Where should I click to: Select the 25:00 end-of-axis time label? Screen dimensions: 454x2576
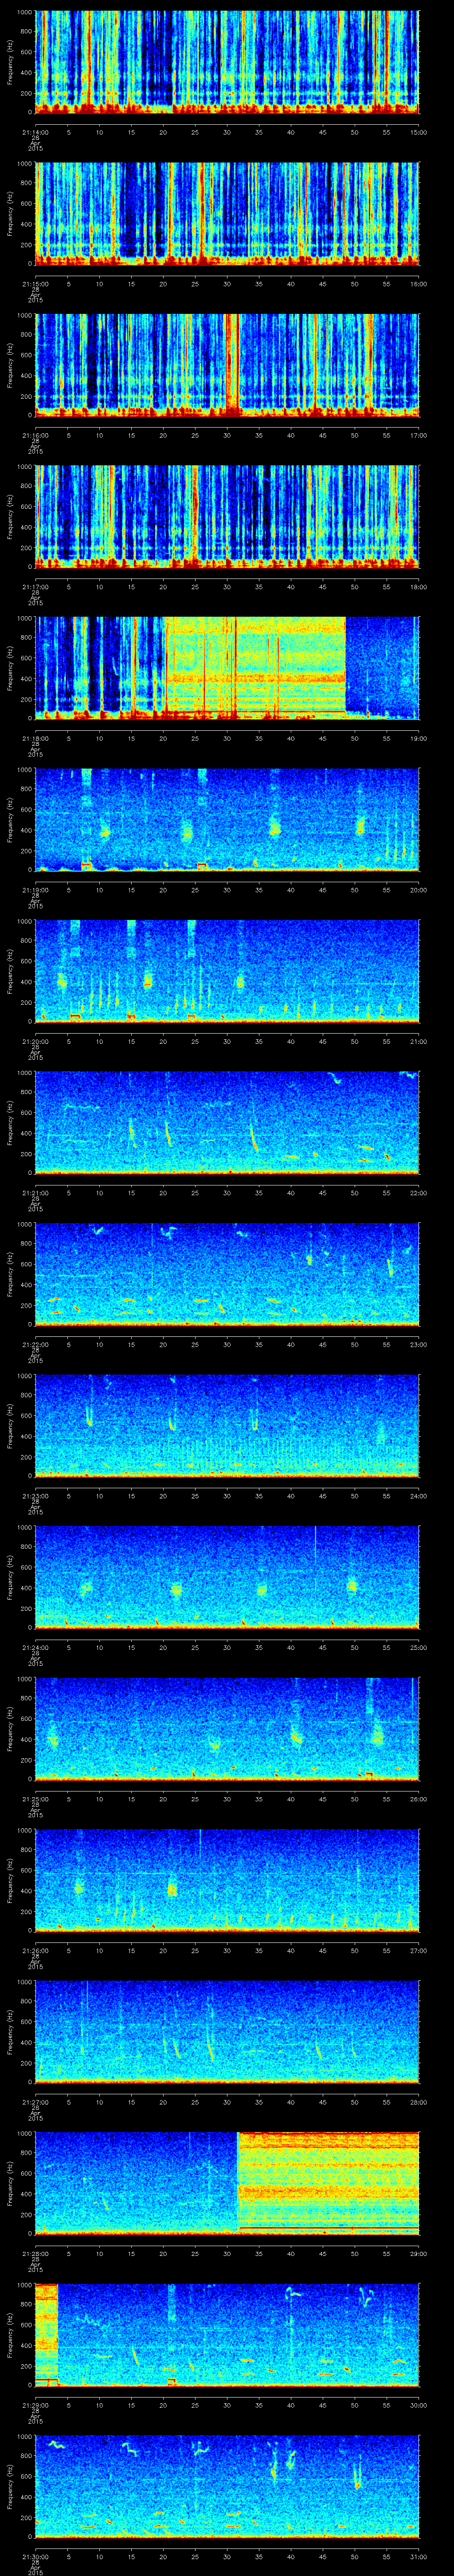point(418,1647)
